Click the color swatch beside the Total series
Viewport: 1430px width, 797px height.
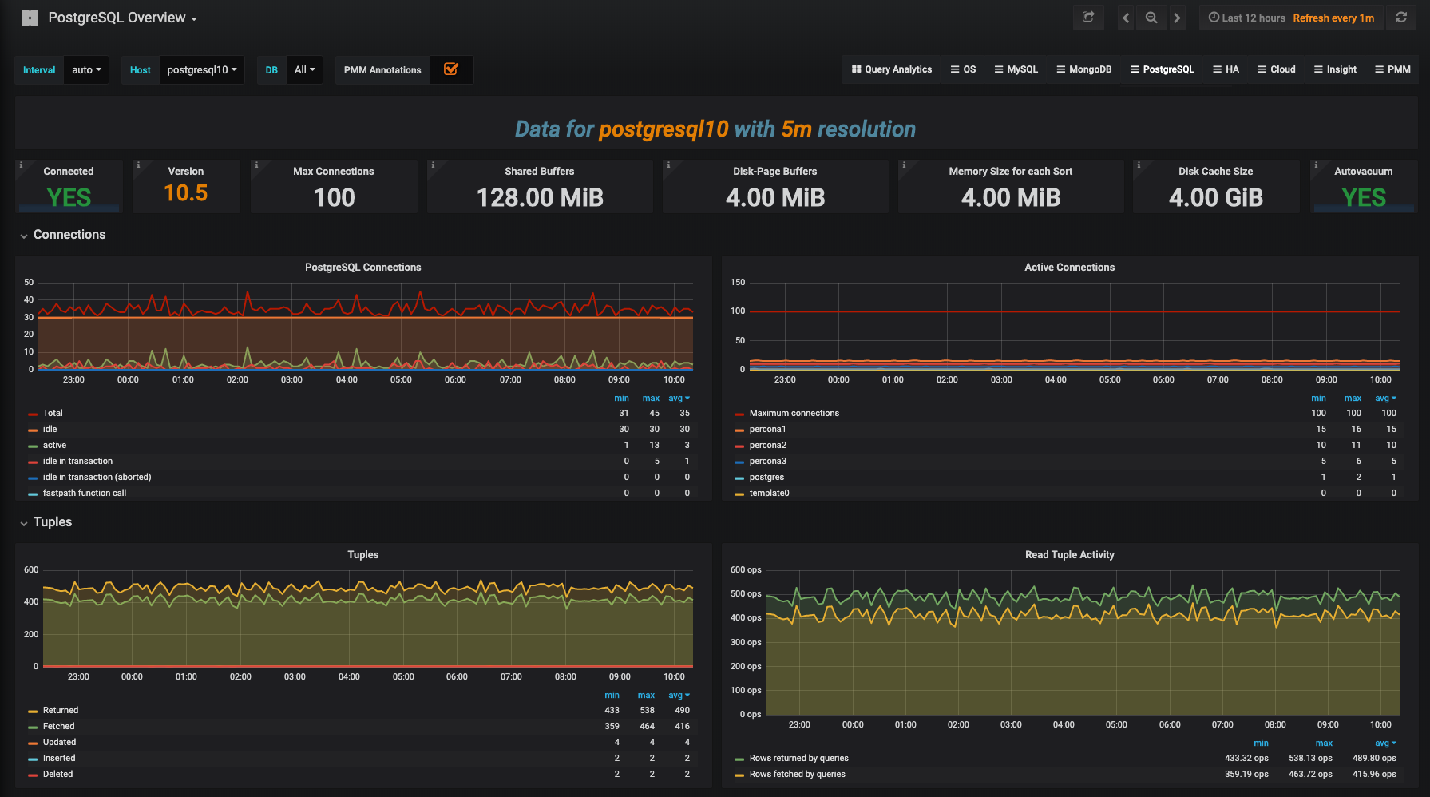click(34, 413)
